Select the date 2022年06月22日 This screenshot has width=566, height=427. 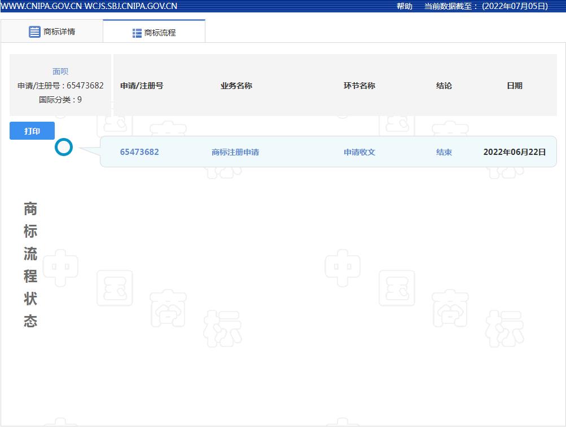click(x=515, y=152)
